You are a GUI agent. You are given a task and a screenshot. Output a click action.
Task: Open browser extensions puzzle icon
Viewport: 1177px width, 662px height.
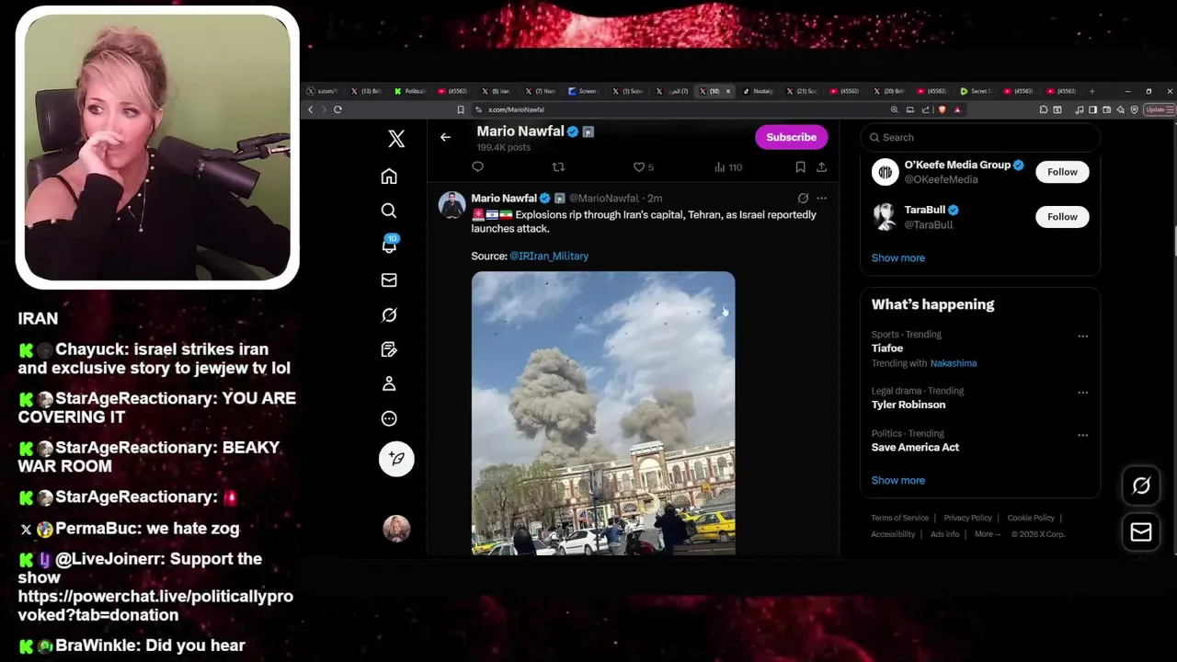pyautogui.click(x=1043, y=109)
